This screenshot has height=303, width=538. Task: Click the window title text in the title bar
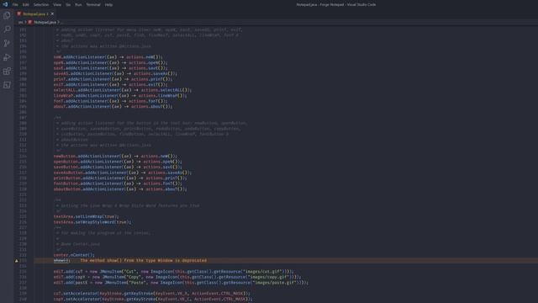click(336, 5)
